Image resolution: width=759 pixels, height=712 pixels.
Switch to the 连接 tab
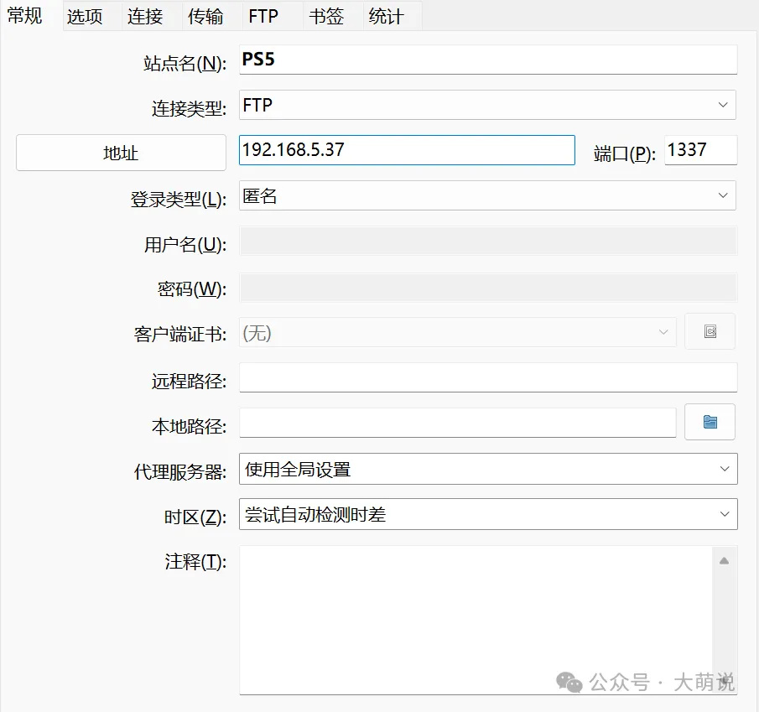145,17
